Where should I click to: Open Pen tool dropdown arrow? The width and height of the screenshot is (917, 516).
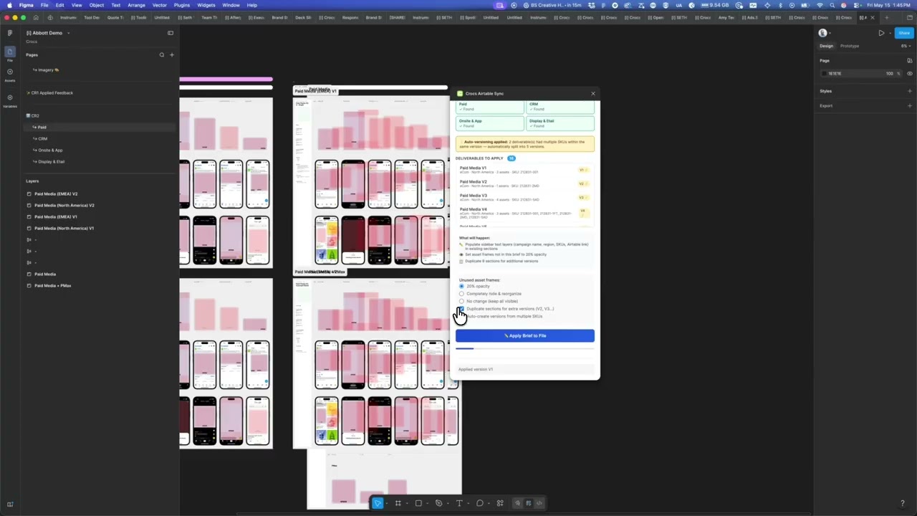coord(447,503)
